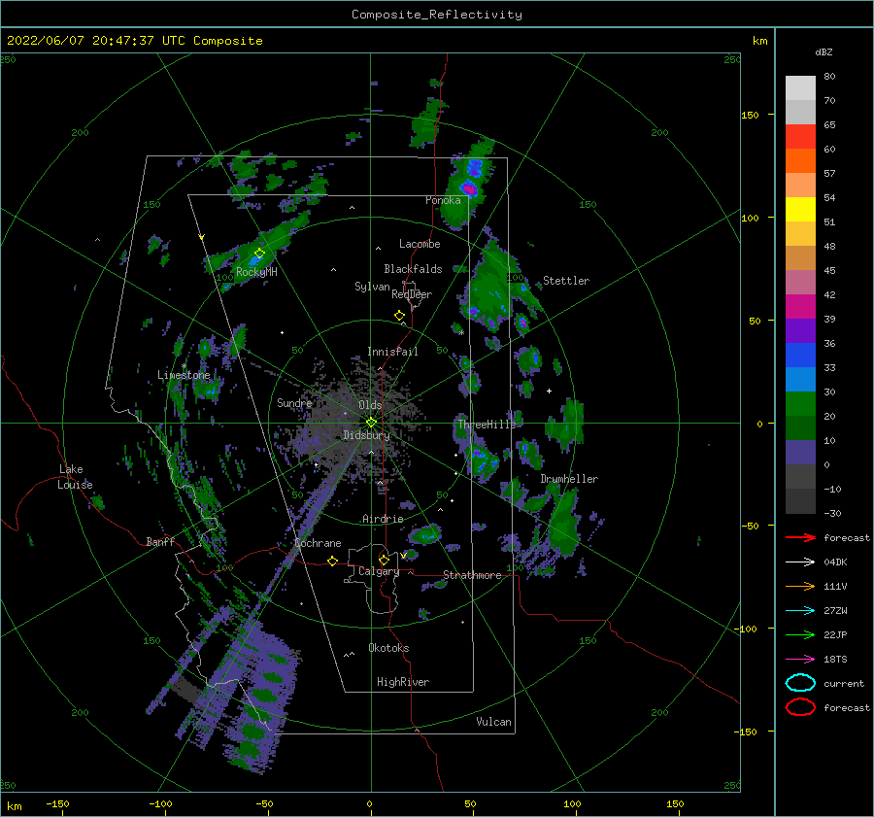Click the -30 value in dBZ legend
874x817 pixels.
pos(832,513)
